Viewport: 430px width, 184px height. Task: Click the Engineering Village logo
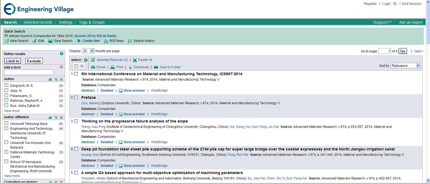39,9
